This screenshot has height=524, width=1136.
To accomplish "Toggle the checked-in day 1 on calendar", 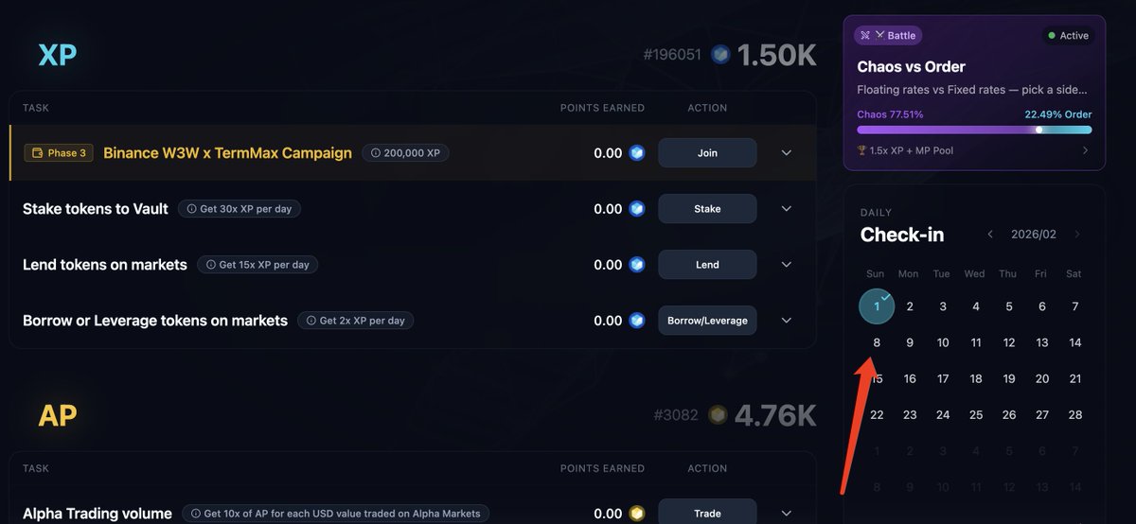I will click(877, 306).
